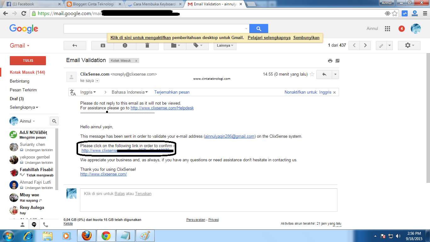Image resolution: width=430 pixels, height=242 pixels.
Task: Show details arrow next to 'ke saya'
Action: pyautogui.click(x=97, y=81)
